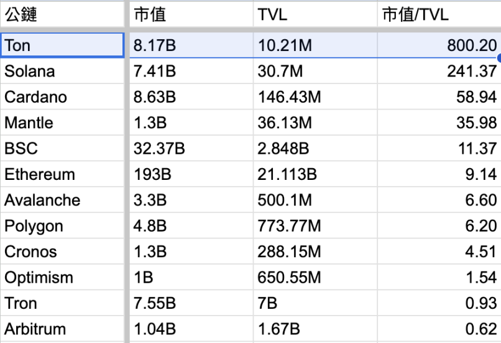Select Avalanche market cap "3.3B"
This screenshot has width=501, height=343.
(191, 200)
